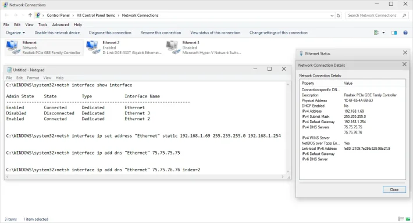Open the Tools menu
This screenshot has width=413, height=223.
tap(42, 25)
